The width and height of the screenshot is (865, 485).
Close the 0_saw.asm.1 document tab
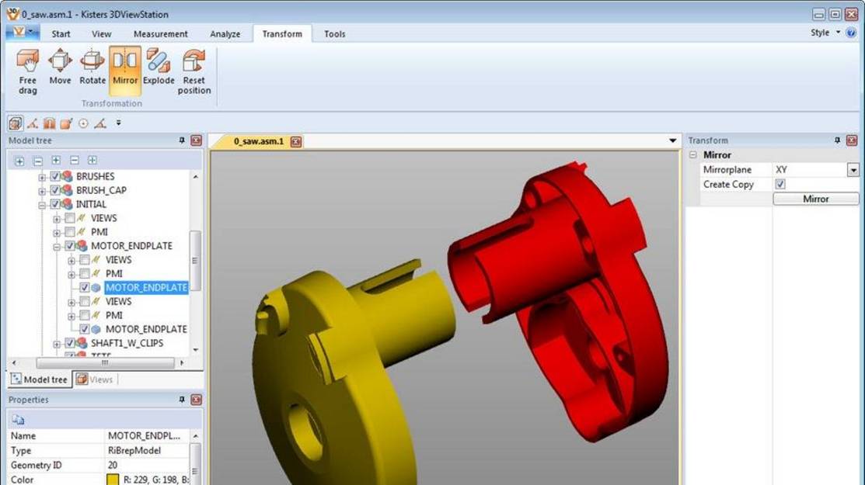pos(296,141)
